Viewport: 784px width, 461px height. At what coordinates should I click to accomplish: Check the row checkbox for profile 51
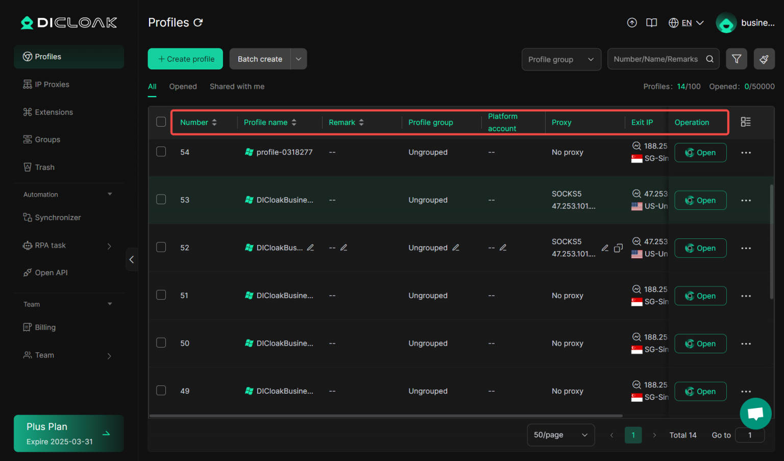pos(161,295)
